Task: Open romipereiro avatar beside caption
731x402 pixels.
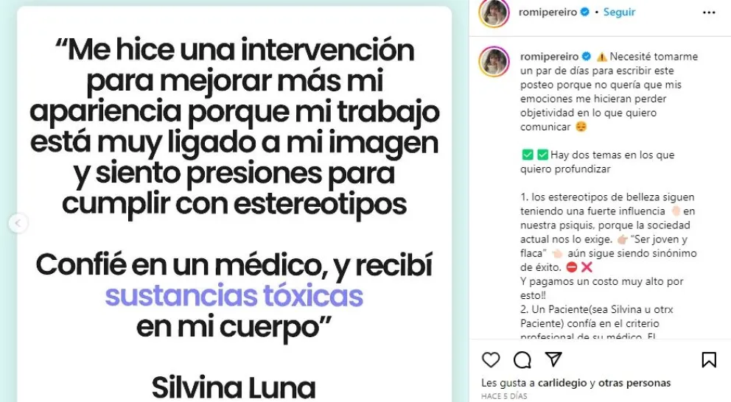Action: pyautogui.click(x=494, y=62)
